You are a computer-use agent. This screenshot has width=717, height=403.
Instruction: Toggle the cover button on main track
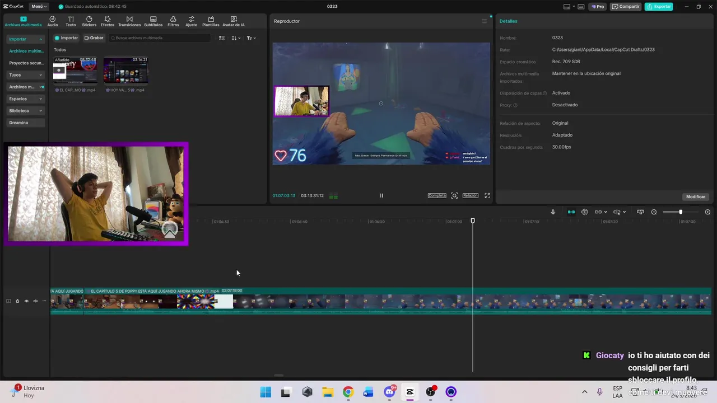pos(8,301)
